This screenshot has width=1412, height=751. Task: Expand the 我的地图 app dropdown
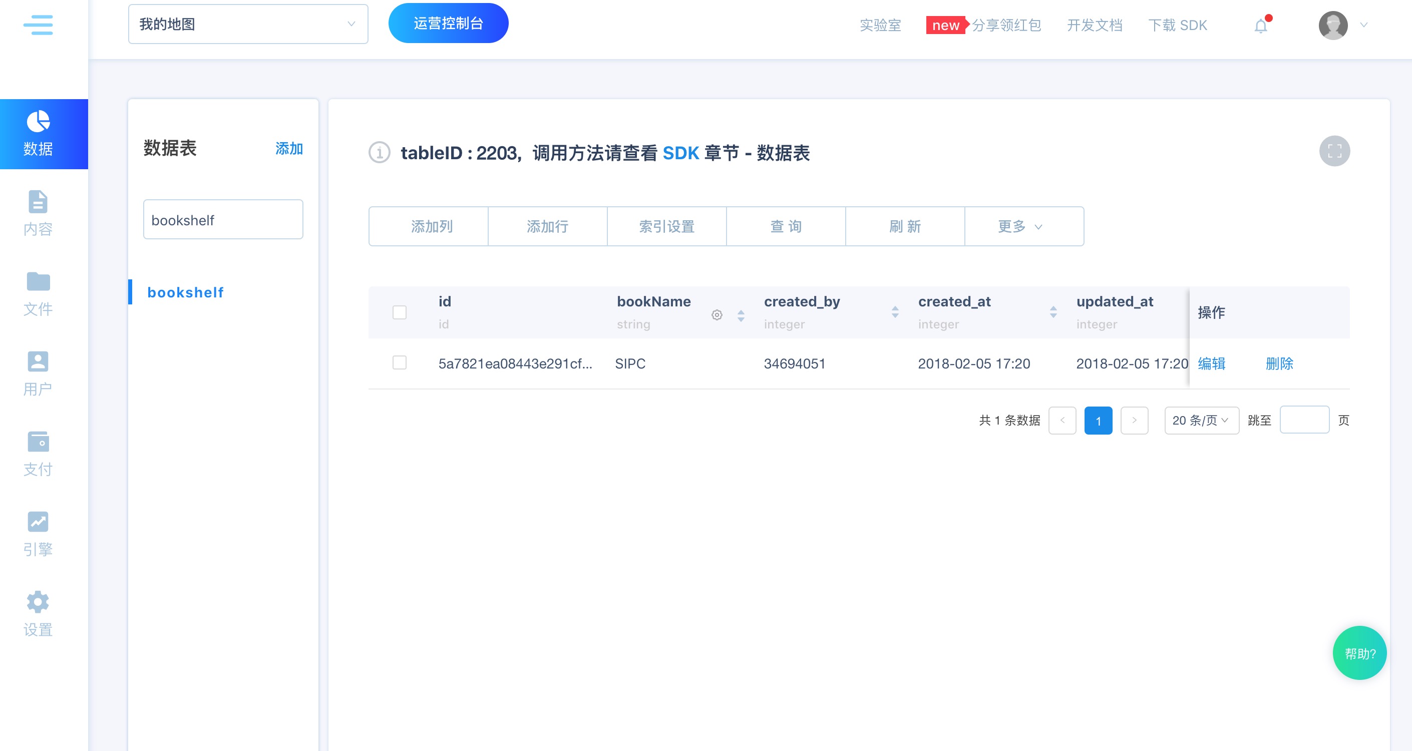pyautogui.click(x=248, y=24)
